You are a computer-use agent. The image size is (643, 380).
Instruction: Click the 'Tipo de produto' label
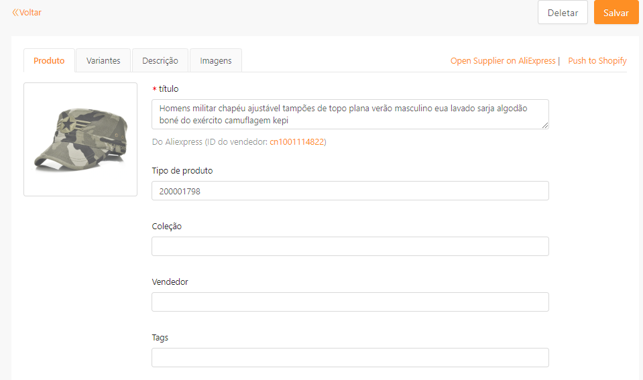(x=182, y=171)
